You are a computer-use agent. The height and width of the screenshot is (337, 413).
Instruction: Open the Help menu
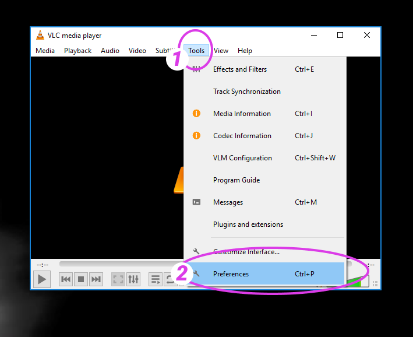point(245,51)
